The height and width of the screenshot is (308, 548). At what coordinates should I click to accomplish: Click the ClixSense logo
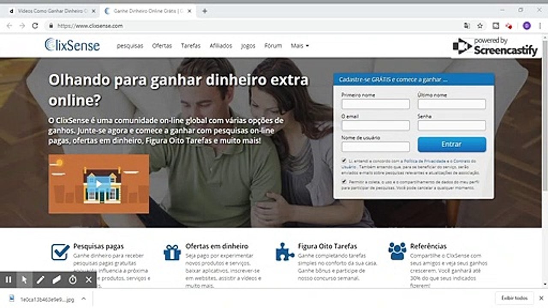(72, 45)
